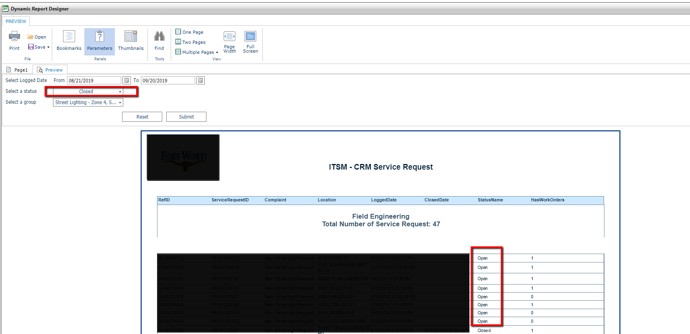Switch to One Page view

coord(190,32)
